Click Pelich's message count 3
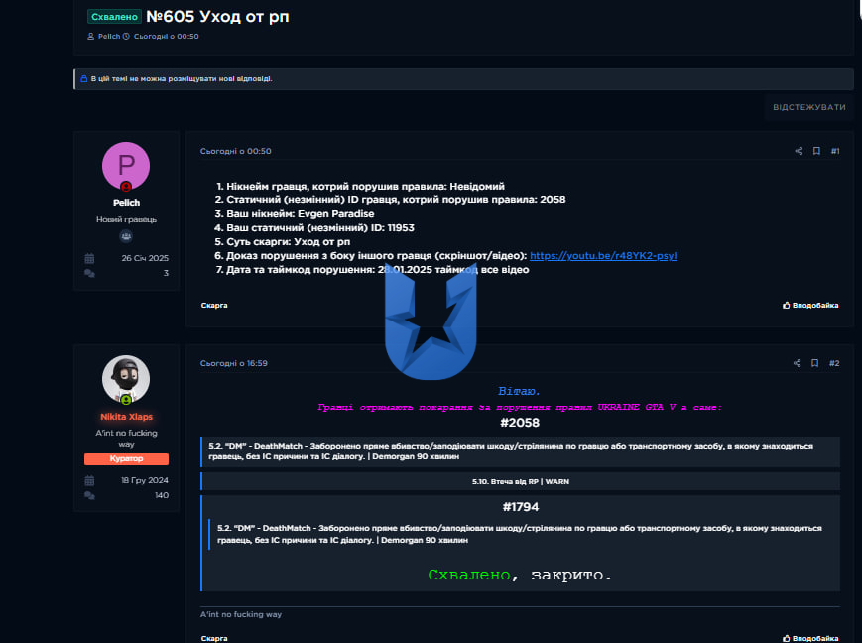862x643 pixels. click(x=166, y=273)
